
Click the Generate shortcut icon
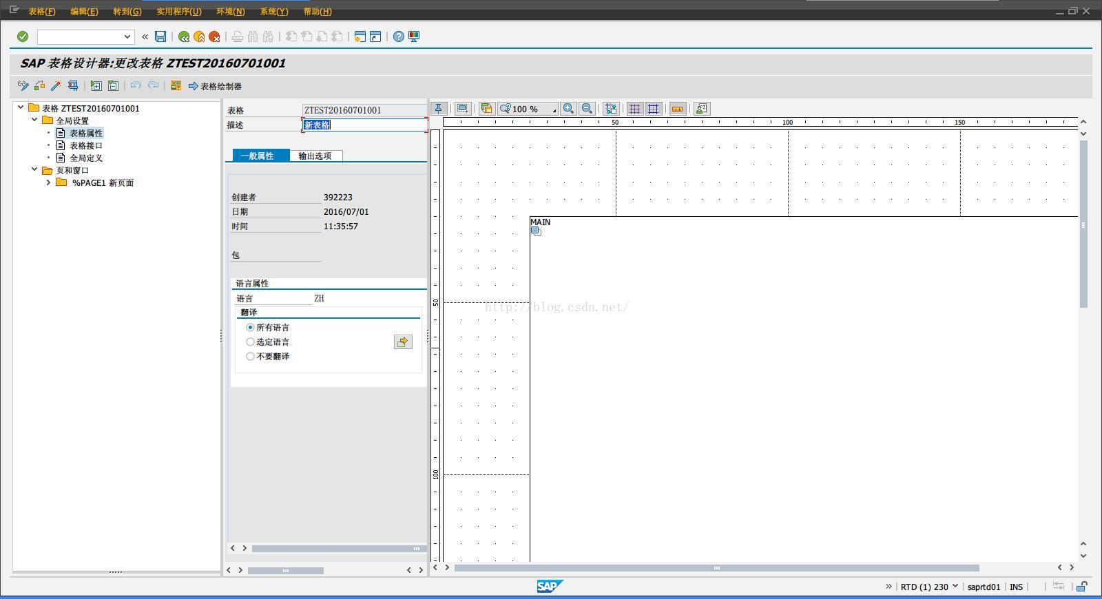tap(375, 36)
